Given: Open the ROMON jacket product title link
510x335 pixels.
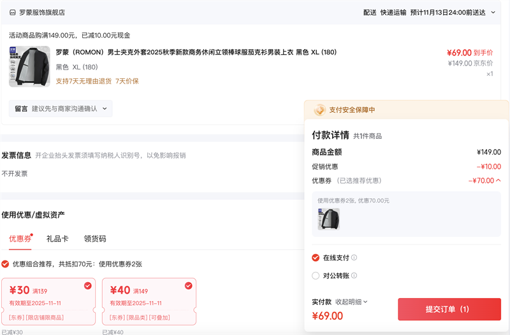Looking at the screenshot, I should (x=196, y=52).
